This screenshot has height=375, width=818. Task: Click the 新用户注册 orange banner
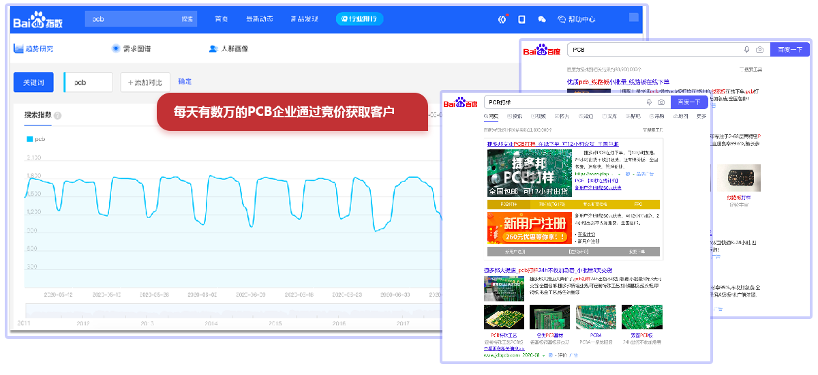[529, 228]
